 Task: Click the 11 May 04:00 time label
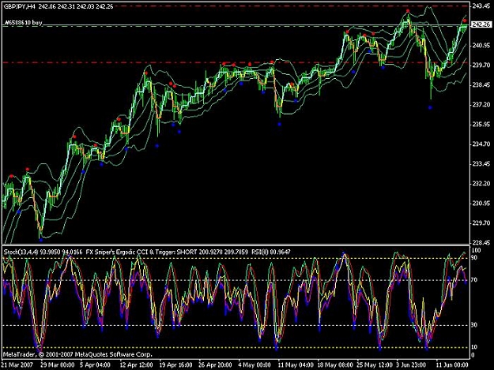(x=296, y=365)
